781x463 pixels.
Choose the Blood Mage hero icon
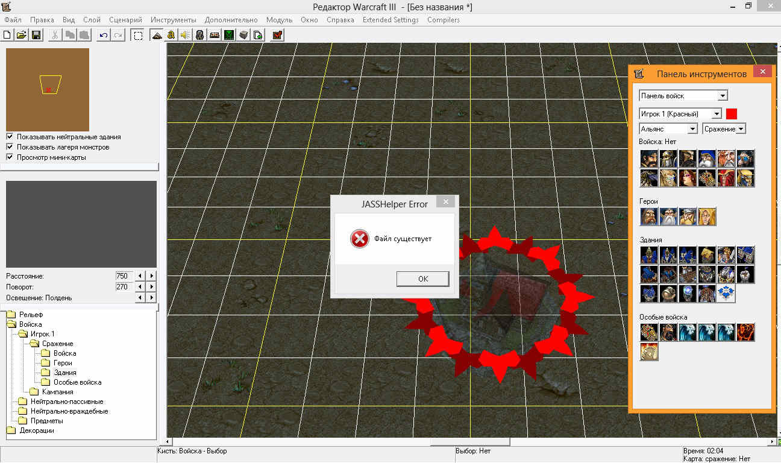coord(707,216)
